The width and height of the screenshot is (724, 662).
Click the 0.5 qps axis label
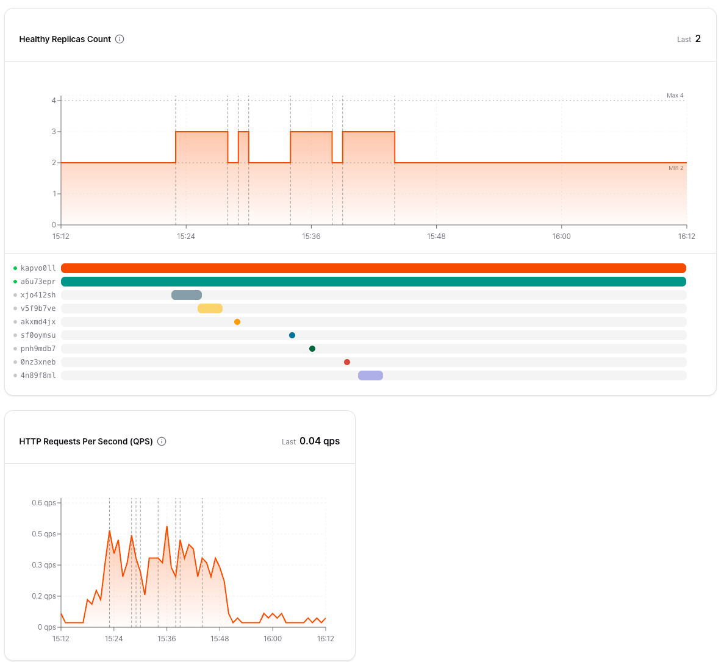pyautogui.click(x=44, y=534)
